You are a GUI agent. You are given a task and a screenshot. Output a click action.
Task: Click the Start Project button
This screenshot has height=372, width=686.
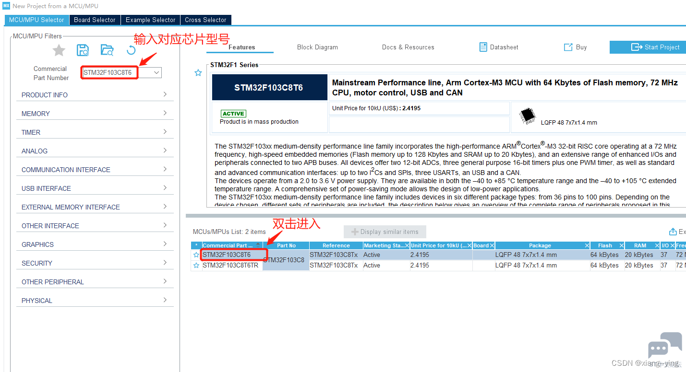[x=648, y=47]
